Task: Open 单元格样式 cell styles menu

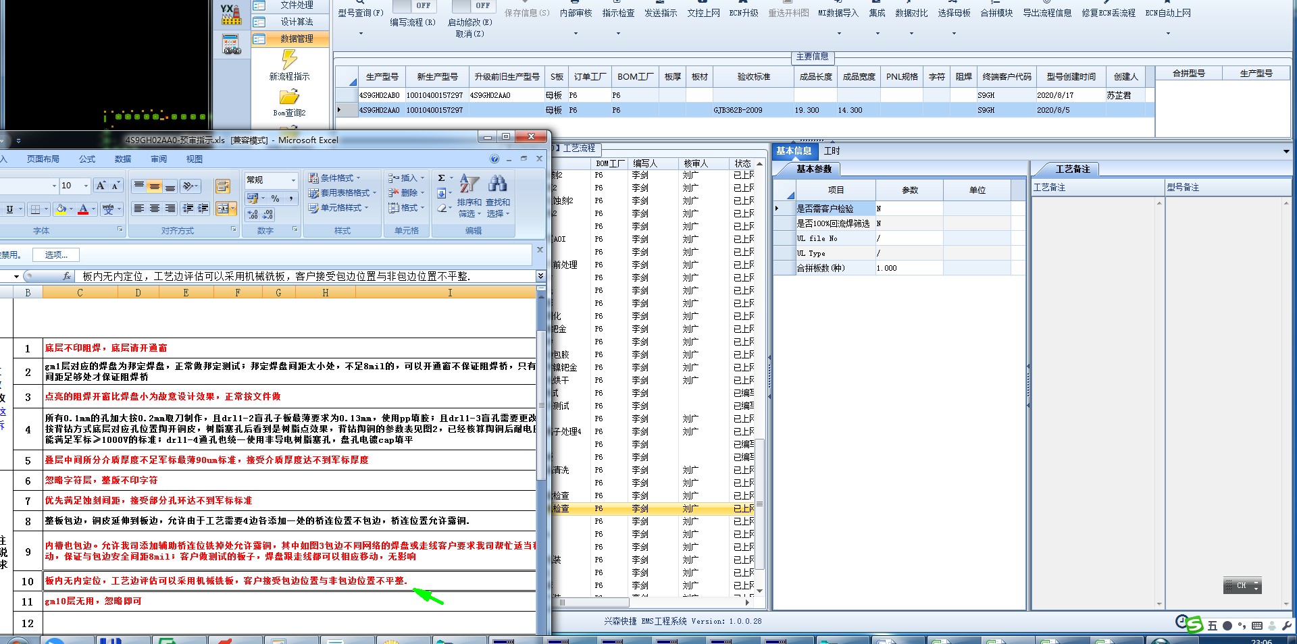Action: click(x=338, y=208)
